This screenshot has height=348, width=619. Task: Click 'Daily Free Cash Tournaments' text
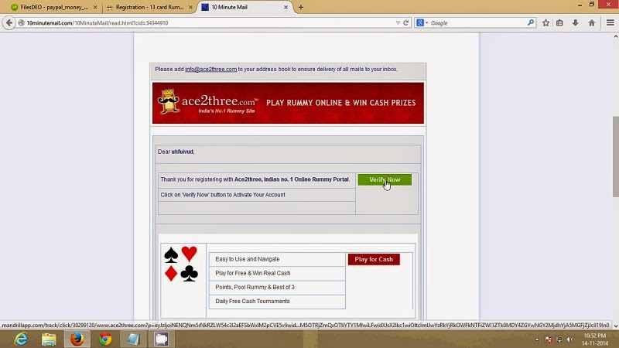tap(252, 301)
